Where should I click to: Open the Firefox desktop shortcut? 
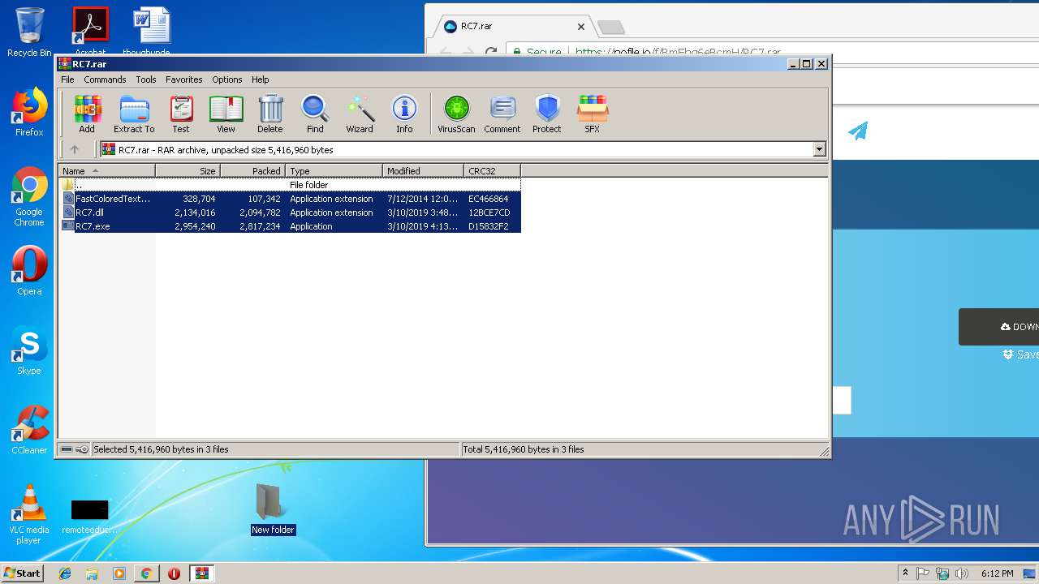coord(29,112)
